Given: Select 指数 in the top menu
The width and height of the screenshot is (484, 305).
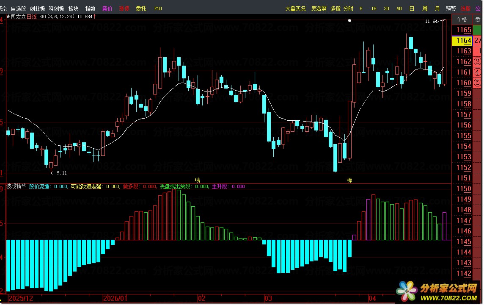Looking at the screenshot, I should click(91, 8).
